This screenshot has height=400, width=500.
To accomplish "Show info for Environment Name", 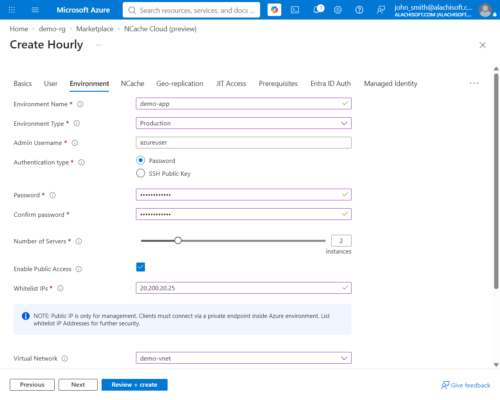I will (80, 104).
